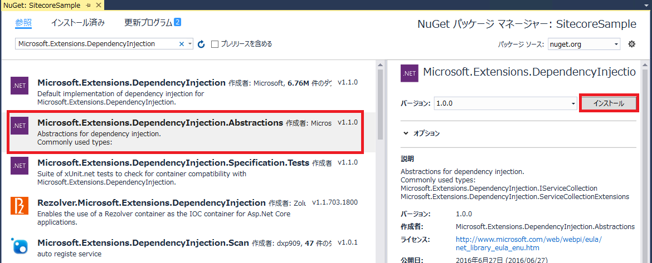Select Rezolver.Microsoft.Extensions.DependencyInjection title
This screenshot has width=652, height=263.
coord(152,203)
